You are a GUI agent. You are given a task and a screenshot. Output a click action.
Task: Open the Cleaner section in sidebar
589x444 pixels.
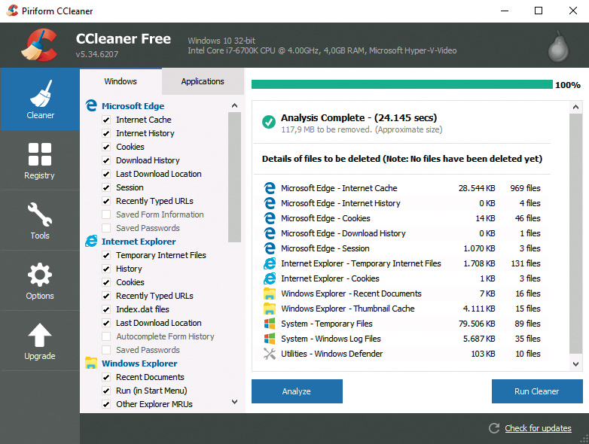(x=40, y=99)
